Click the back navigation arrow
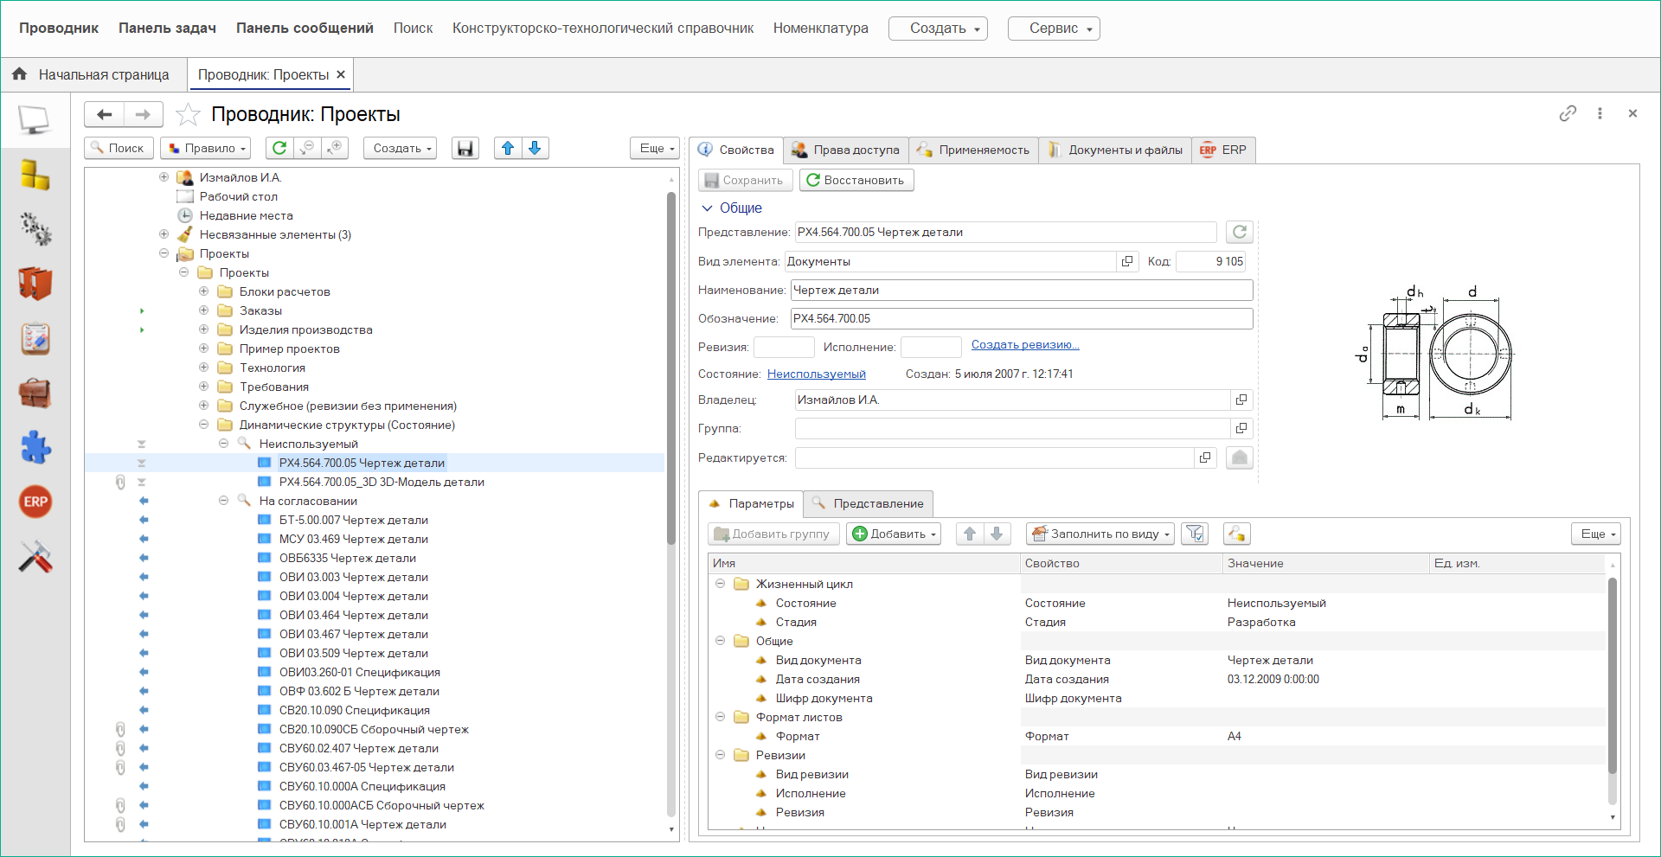1661x857 pixels. pyautogui.click(x=105, y=114)
